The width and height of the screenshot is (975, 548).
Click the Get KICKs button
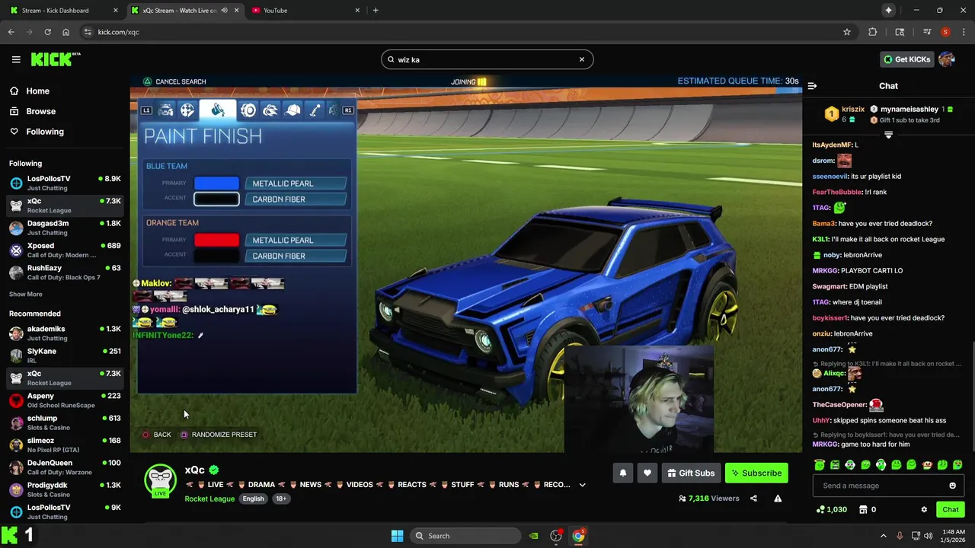[906, 59]
